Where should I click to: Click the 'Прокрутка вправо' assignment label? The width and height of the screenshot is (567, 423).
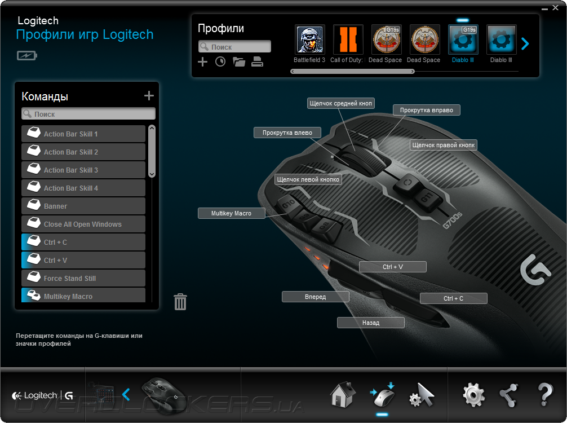point(426,110)
